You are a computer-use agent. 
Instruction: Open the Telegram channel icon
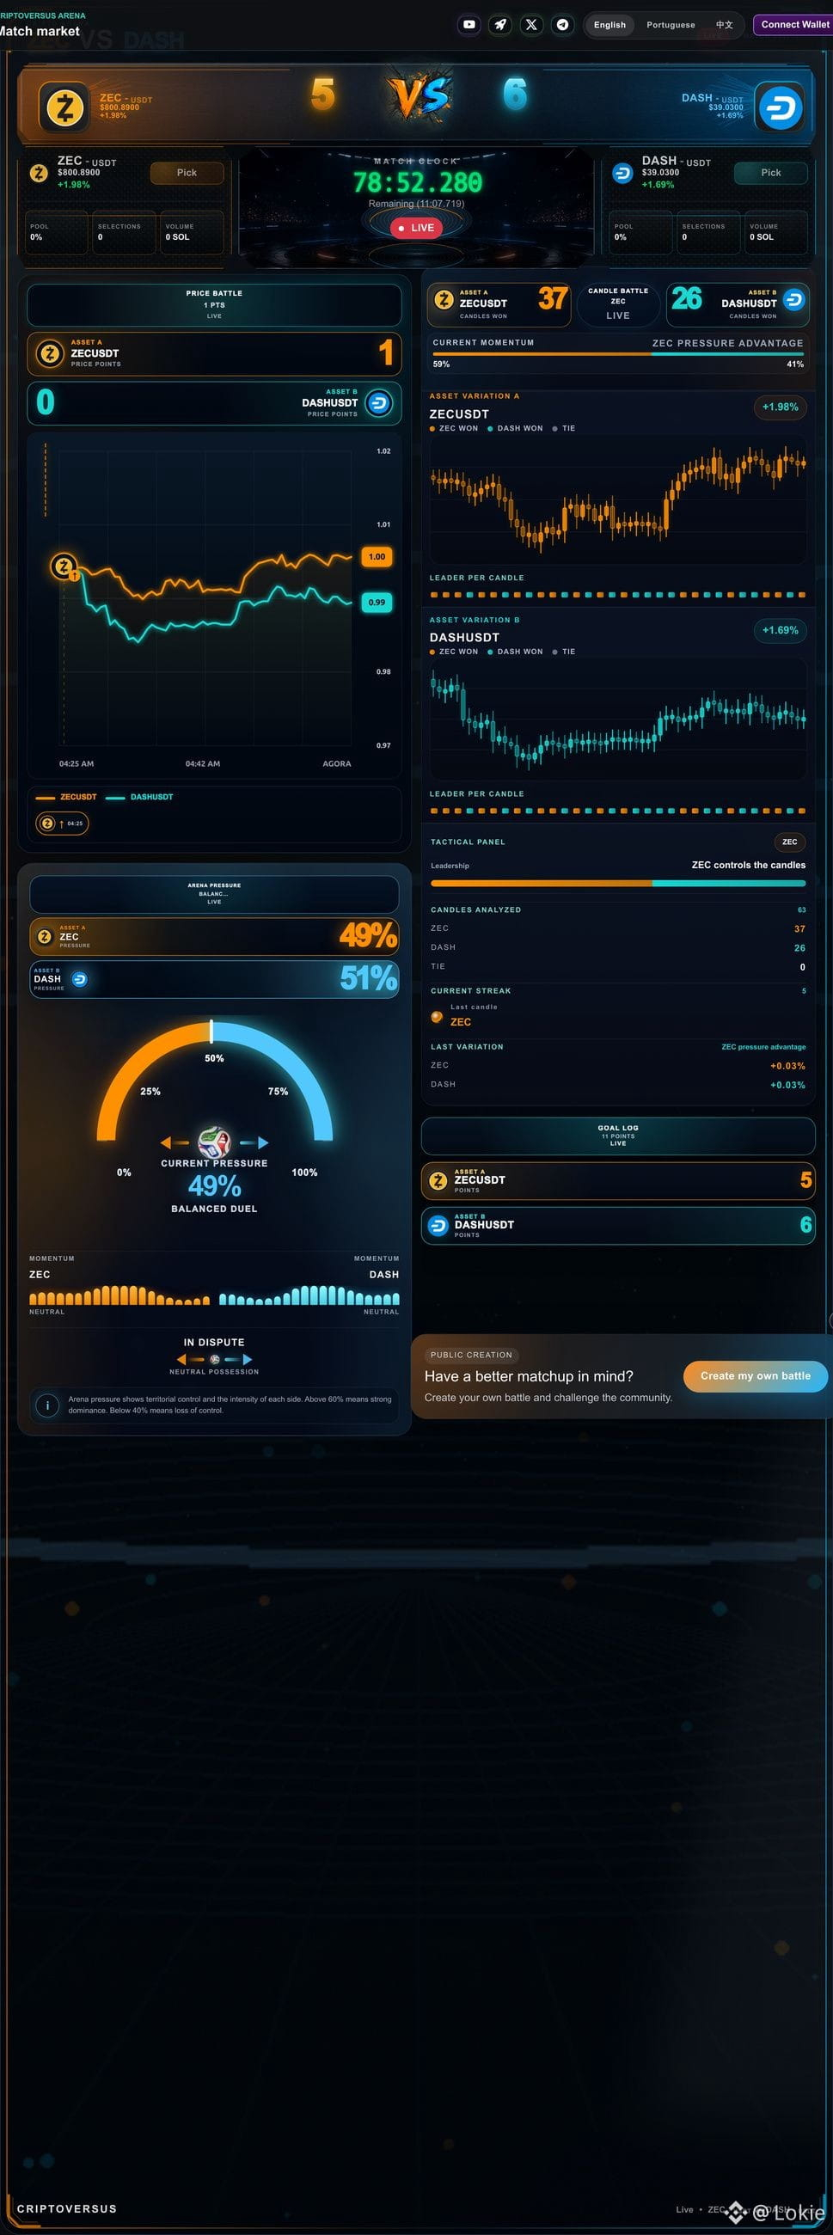pyautogui.click(x=562, y=24)
